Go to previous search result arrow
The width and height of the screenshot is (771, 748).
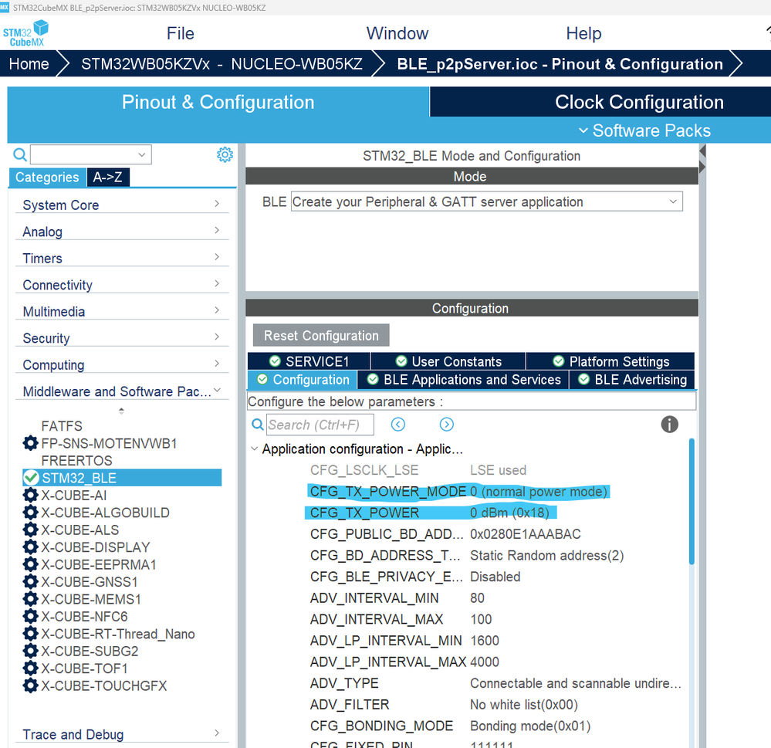pos(397,425)
